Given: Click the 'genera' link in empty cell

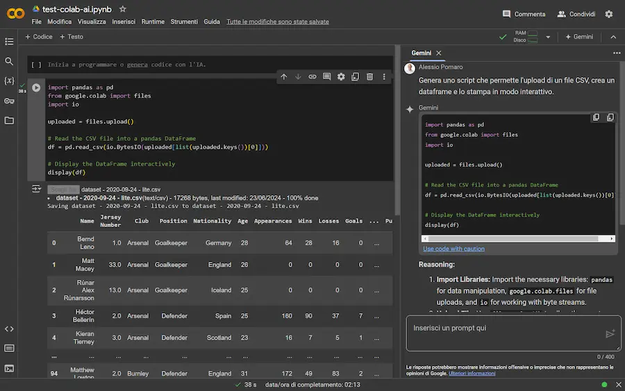Looking at the screenshot, I should click(137, 64).
